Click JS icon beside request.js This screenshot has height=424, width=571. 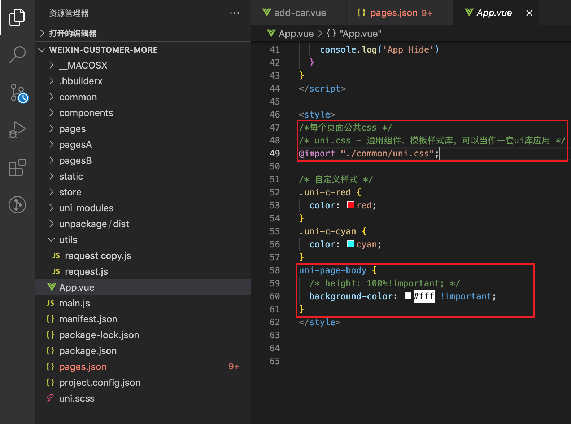[56, 271]
